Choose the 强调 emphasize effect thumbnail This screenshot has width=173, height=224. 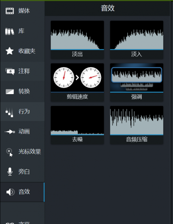136,78
